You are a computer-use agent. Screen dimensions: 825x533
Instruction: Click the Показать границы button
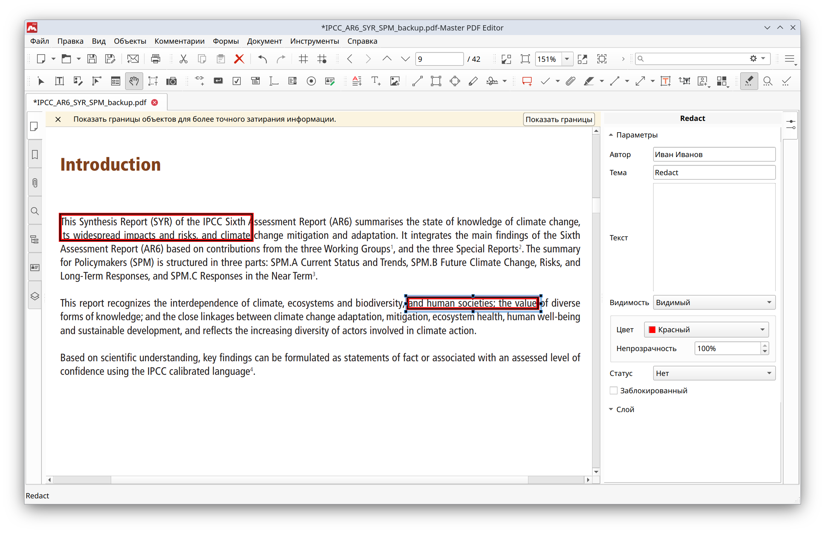coord(559,119)
